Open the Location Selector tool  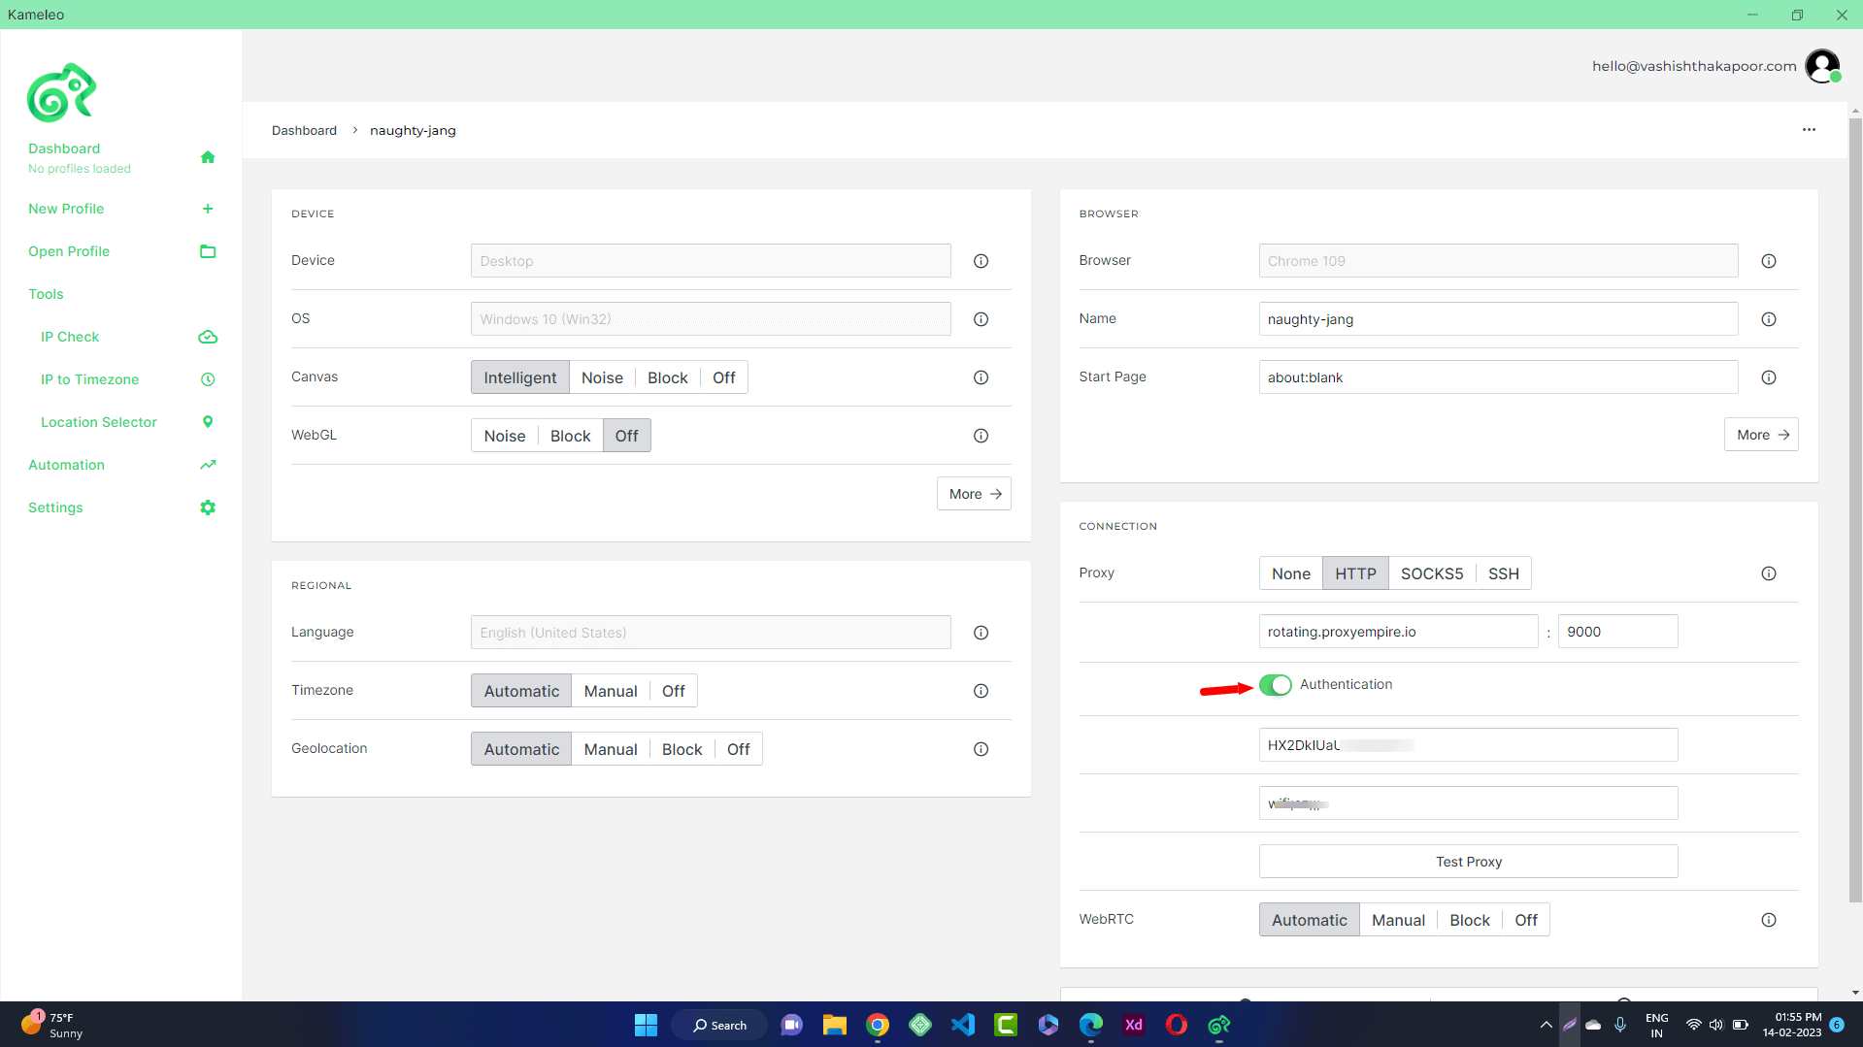tap(98, 422)
